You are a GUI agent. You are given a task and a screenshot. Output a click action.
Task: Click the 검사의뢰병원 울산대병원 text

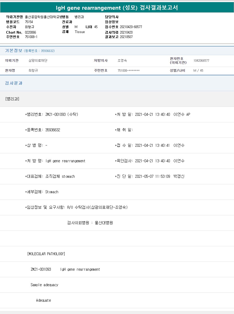90,223
